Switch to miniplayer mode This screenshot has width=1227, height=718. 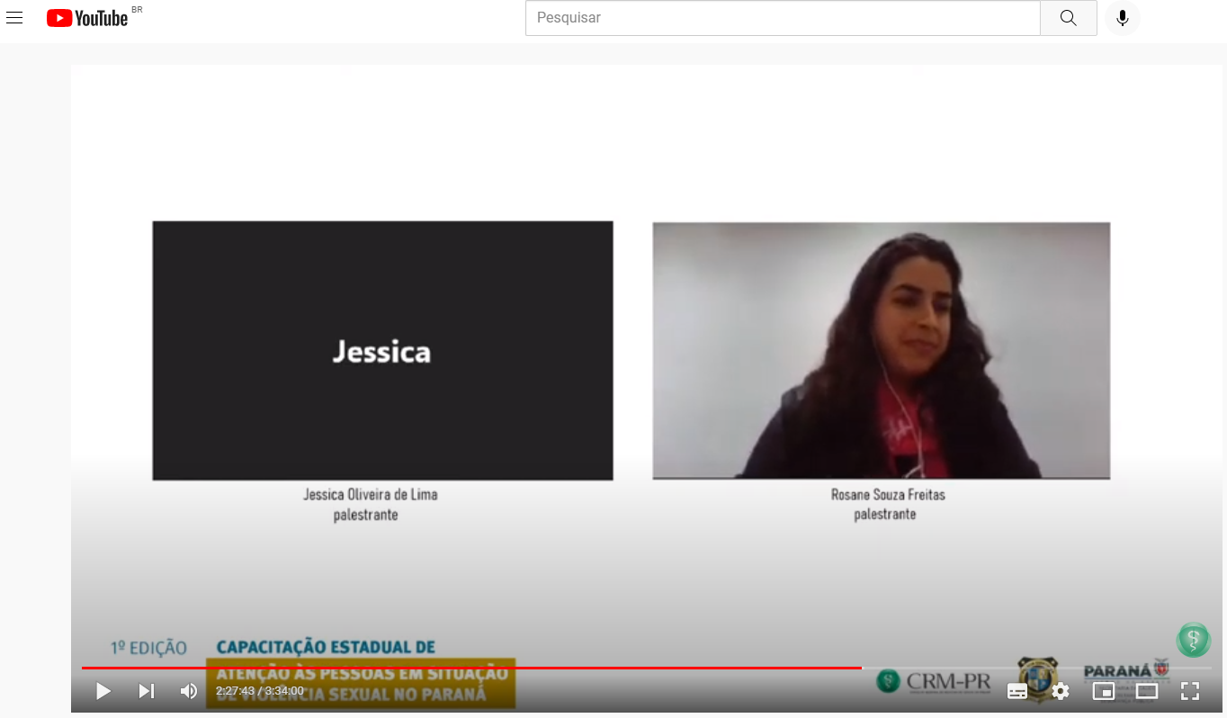(x=1103, y=691)
